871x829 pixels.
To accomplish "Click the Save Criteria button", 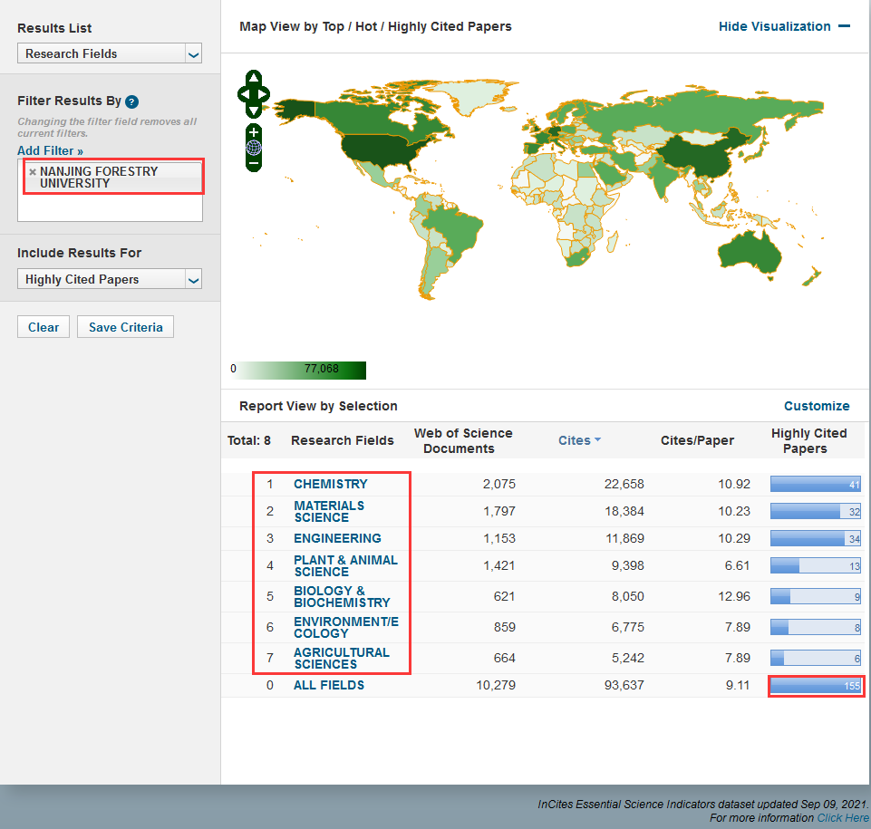I will (126, 327).
